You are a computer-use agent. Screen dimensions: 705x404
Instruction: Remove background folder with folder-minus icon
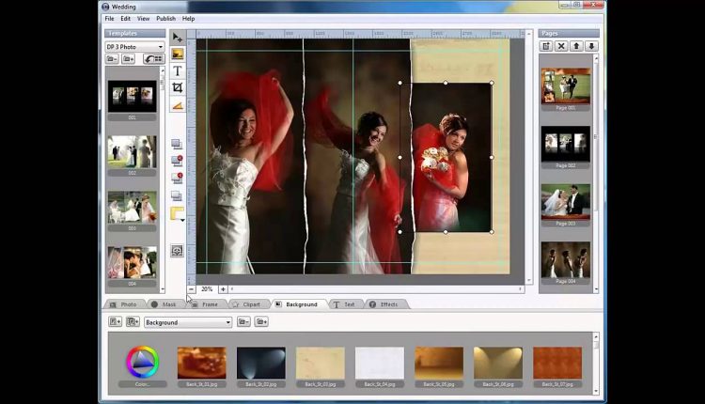pos(243,321)
